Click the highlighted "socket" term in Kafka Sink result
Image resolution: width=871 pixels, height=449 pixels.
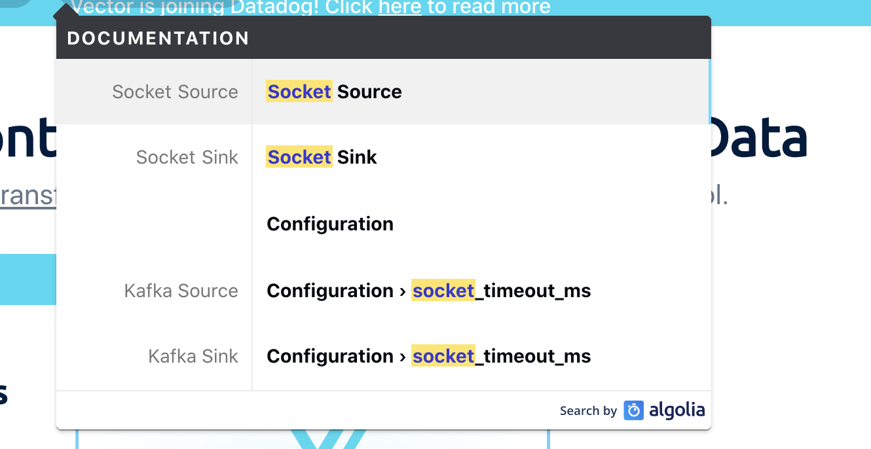click(443, 356)
